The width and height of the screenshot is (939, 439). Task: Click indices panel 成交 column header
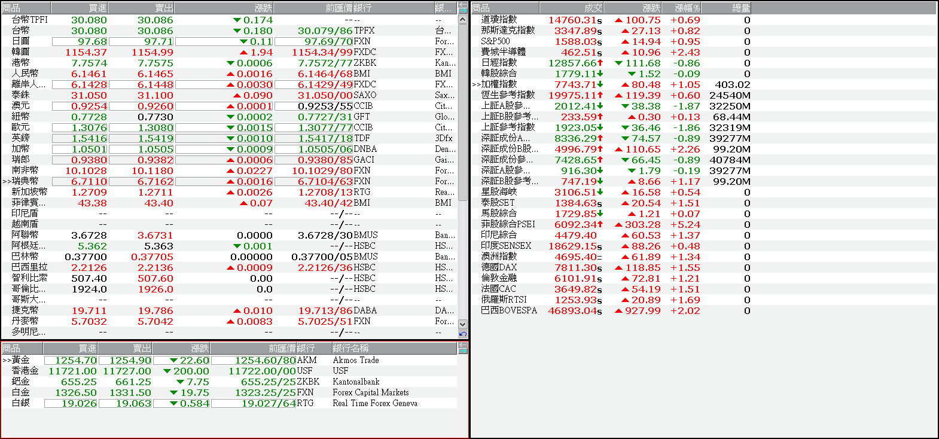point(571,8)
